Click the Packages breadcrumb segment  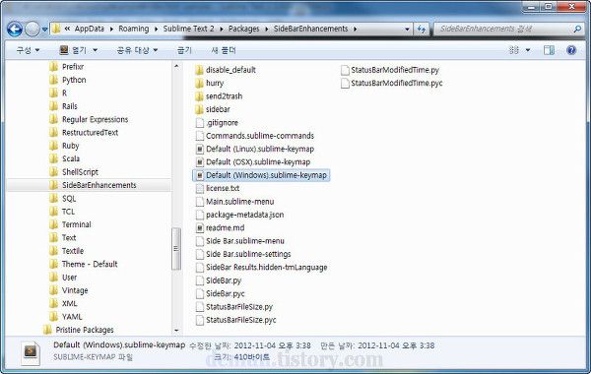click(x=244, y=29)
